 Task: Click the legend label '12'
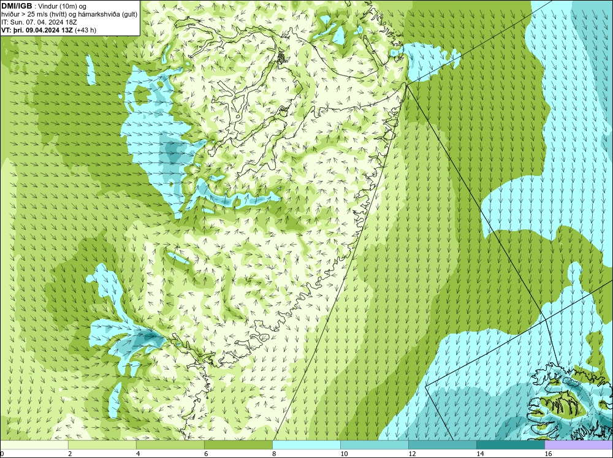tap(412, 454)
